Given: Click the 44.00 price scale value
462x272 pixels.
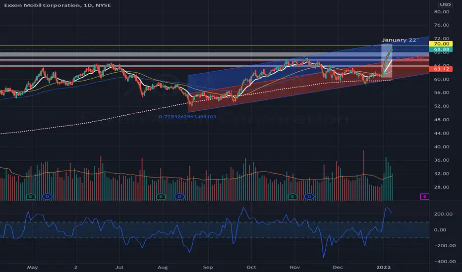Looking at the screenshot, I should tap(442, 133).
